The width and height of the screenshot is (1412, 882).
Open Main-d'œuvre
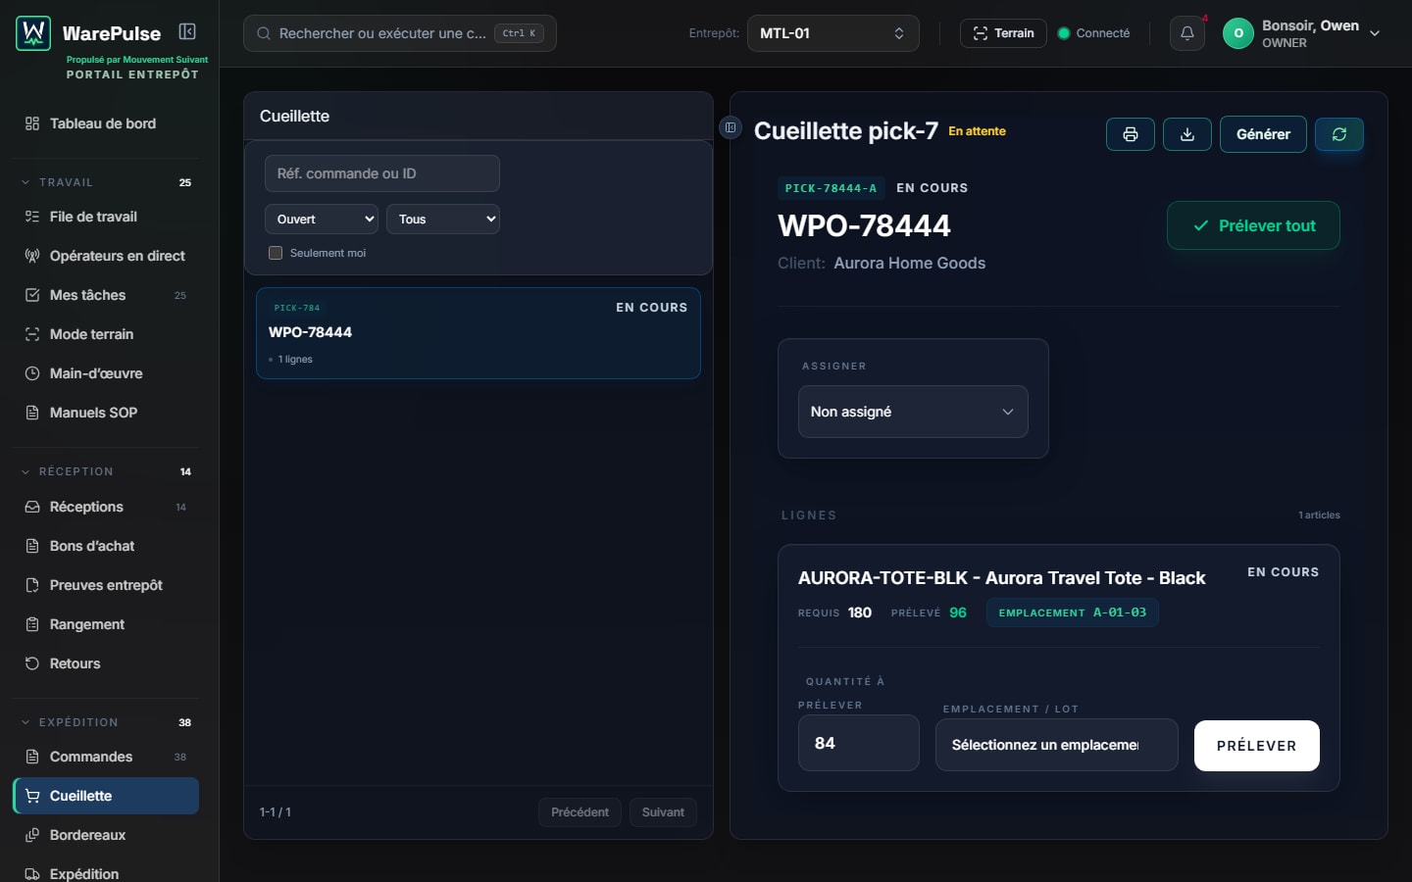click(x=106, y=373)
